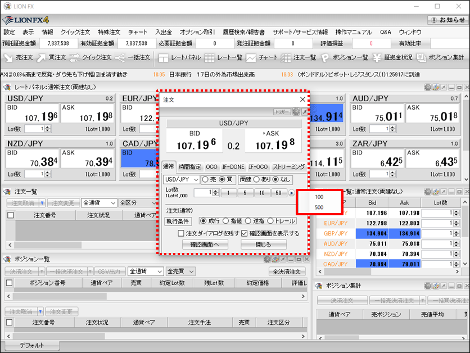Click 全決済注文 button

pyautogui.click(x=287, y=271)
